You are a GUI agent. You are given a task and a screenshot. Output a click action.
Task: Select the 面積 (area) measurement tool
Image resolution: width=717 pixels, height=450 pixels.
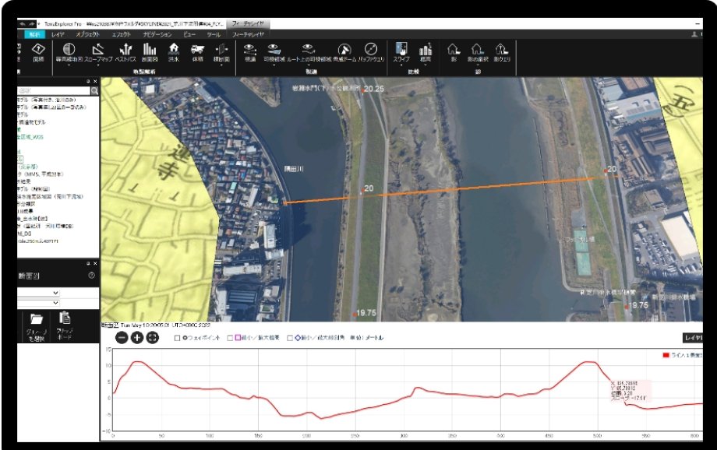tap(38, 52)
